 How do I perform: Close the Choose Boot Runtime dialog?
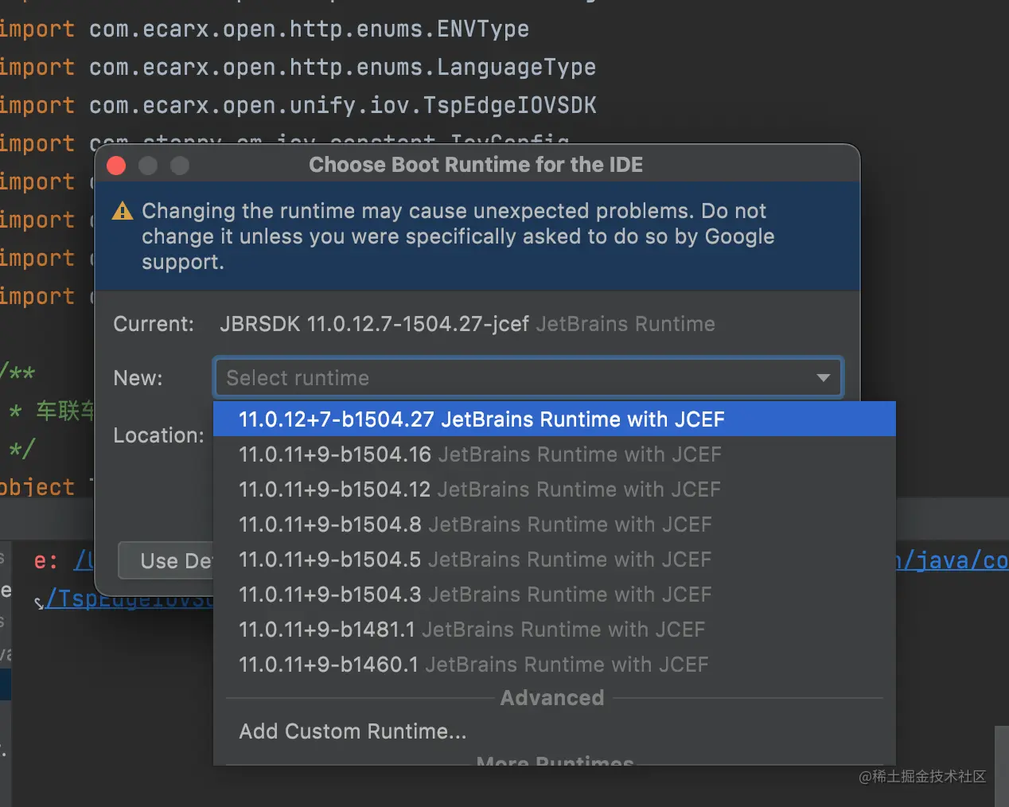tap(116, 166)
